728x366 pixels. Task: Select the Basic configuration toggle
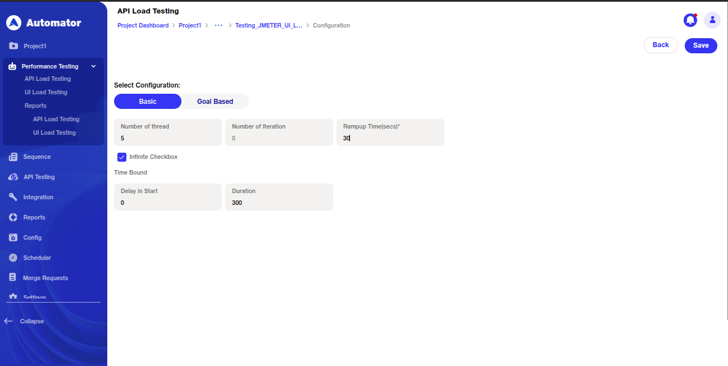148,102
